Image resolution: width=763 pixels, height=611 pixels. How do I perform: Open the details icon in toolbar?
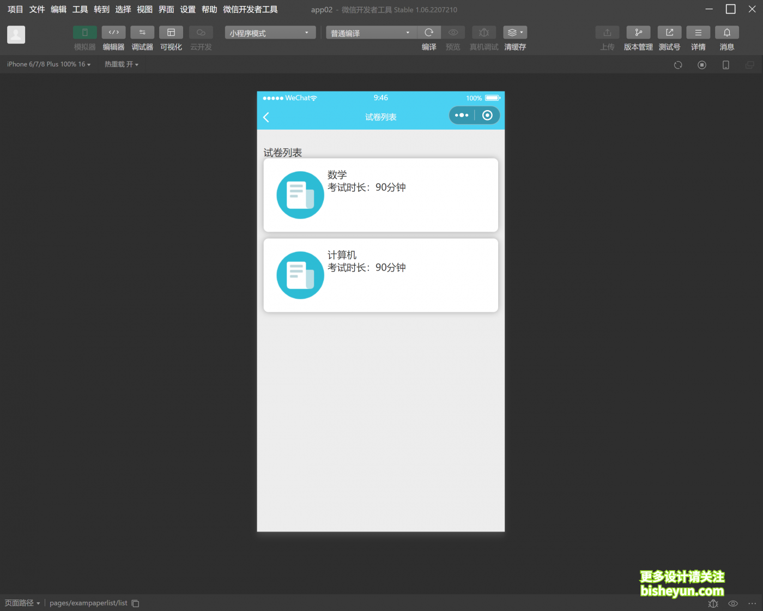pos(698,33)
